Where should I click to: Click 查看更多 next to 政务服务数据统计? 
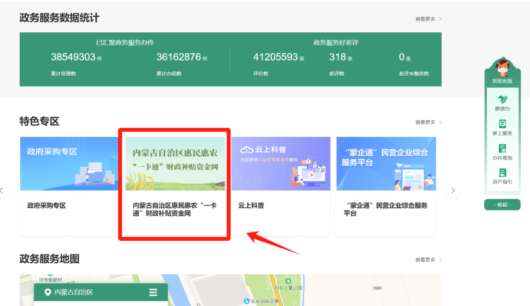[428, 19]
